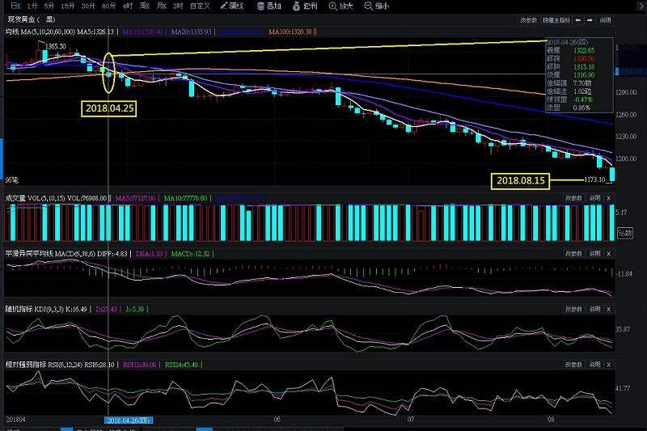Switch to the 5-minute (5分) timeframe
Screen dimensions: 647x431
click(50, 6)
